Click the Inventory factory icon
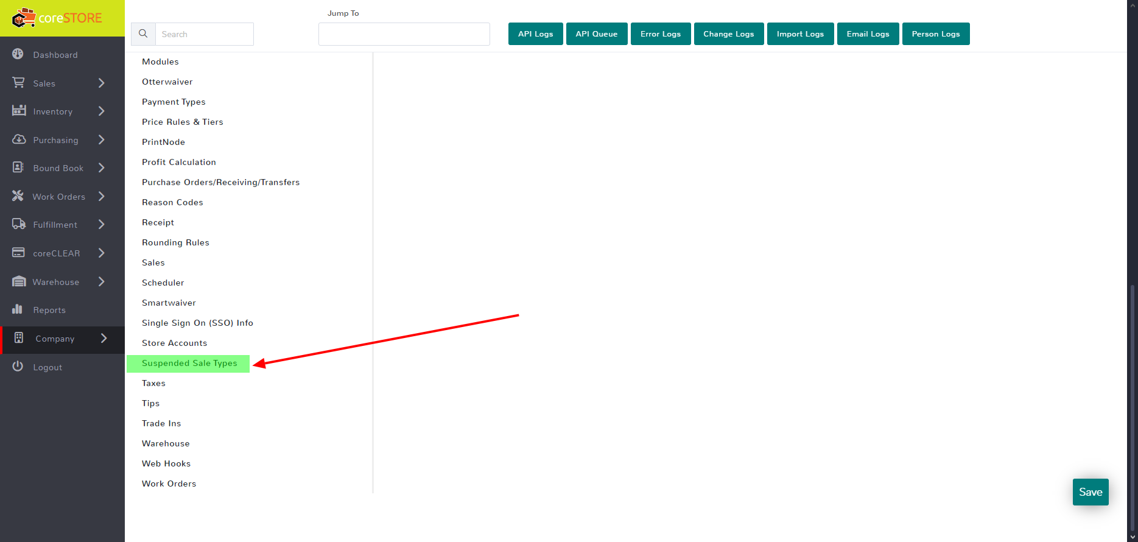The height and width of the screenshot is (542, 1138). [19, 110]
